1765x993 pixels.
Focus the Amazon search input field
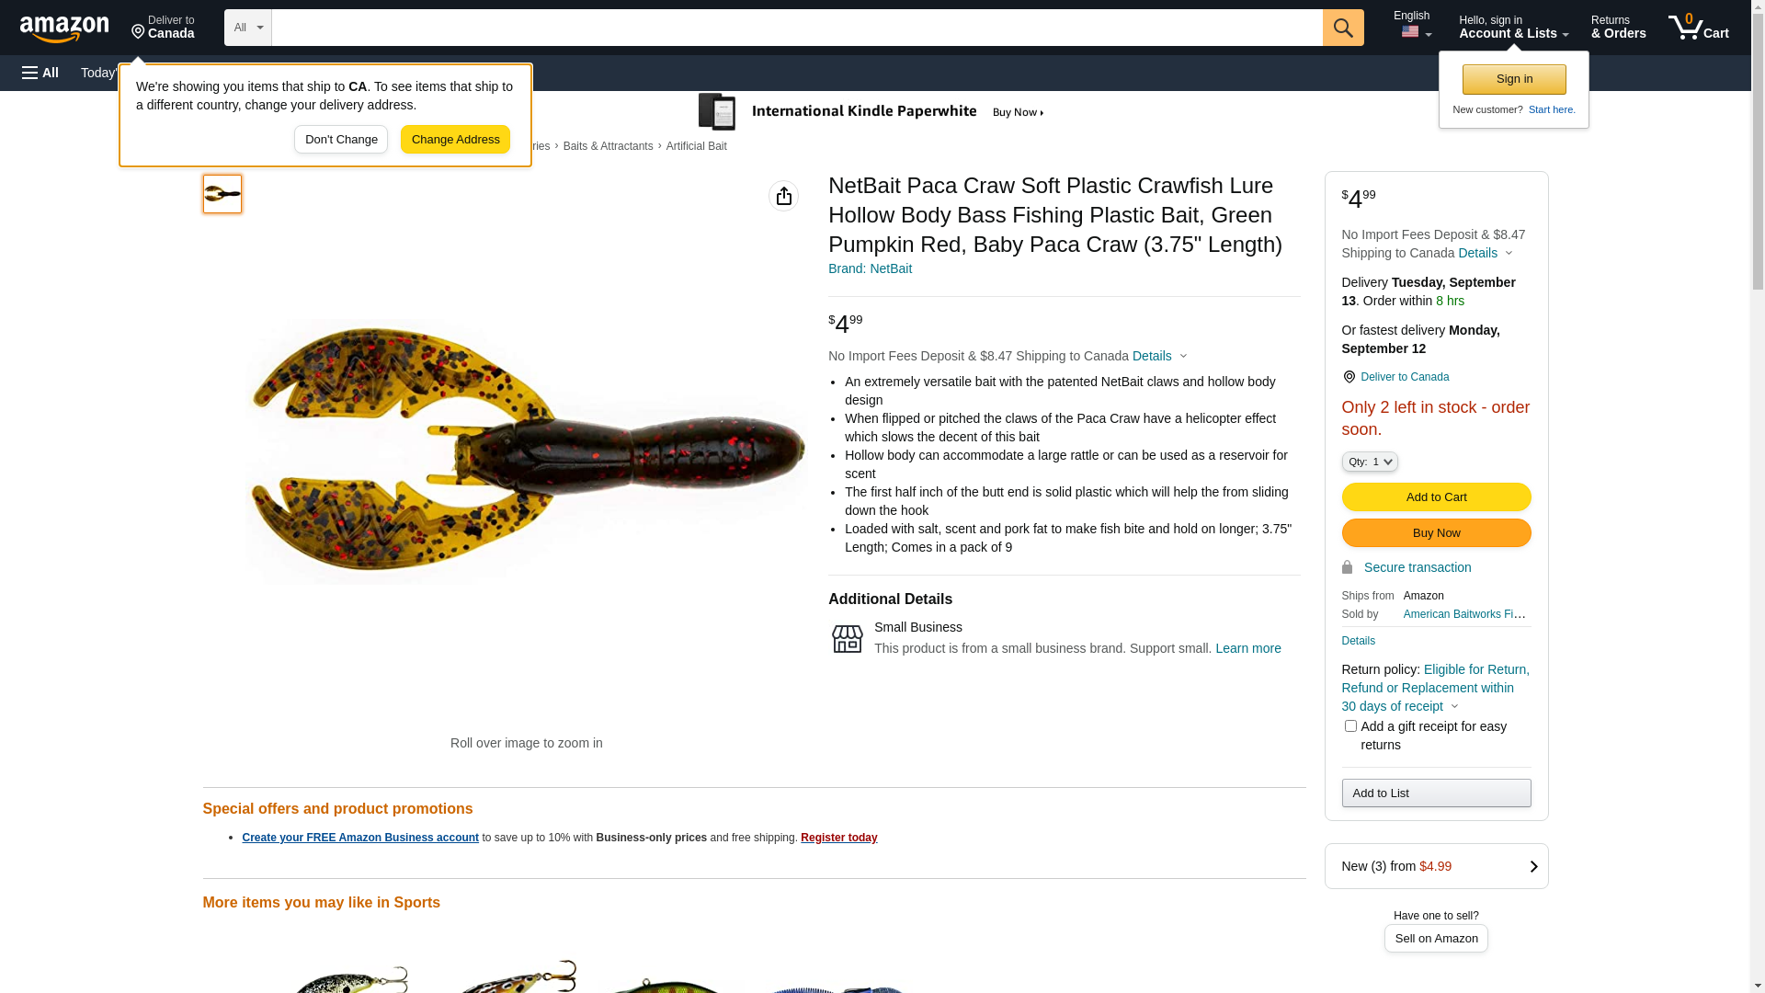click(x=797, y=28)
